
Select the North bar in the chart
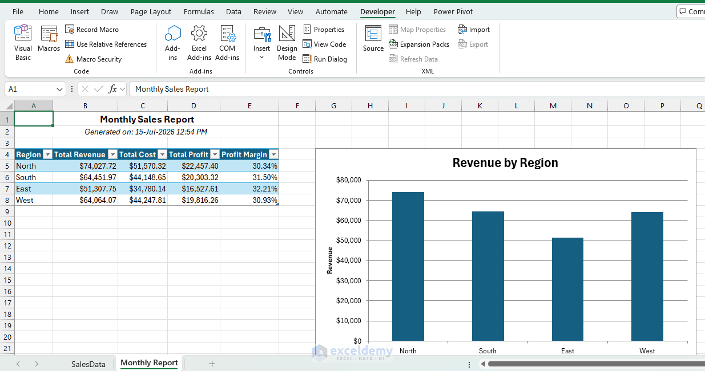(x=408, y=266)
